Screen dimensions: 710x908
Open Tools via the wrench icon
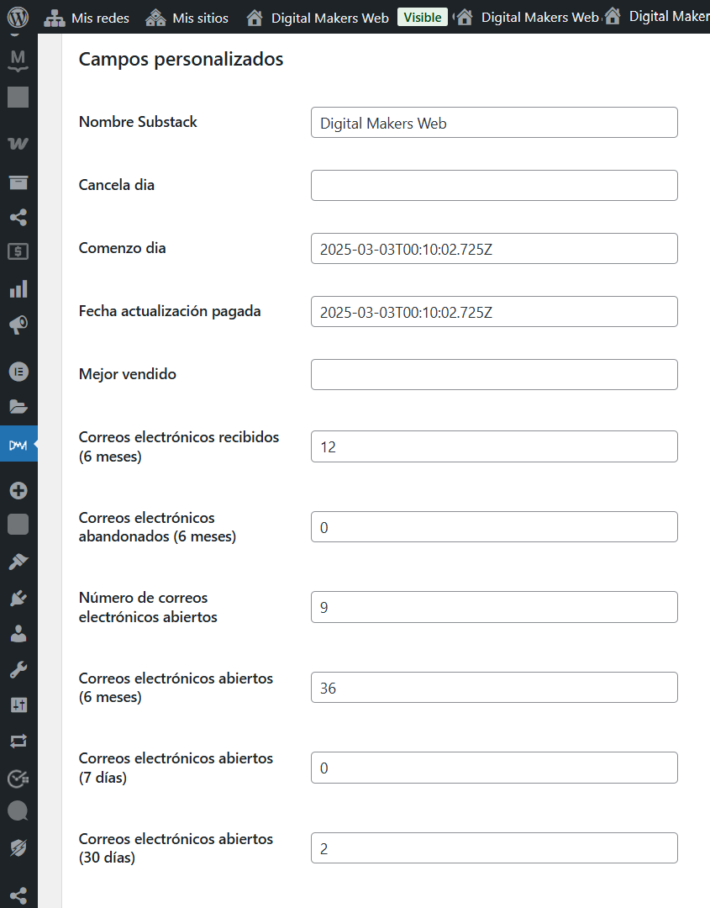[18, 669]
